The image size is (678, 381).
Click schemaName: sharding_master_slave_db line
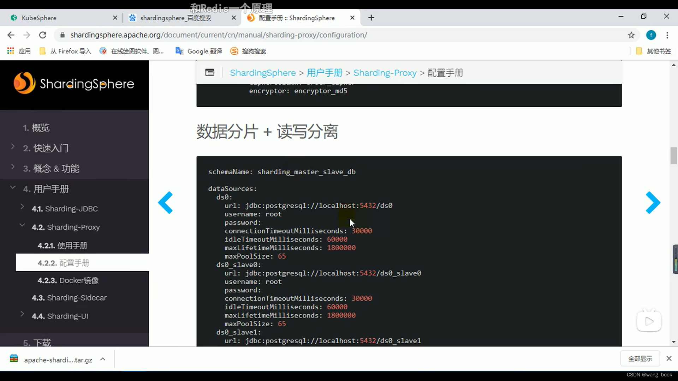click(x=282, y=172)
